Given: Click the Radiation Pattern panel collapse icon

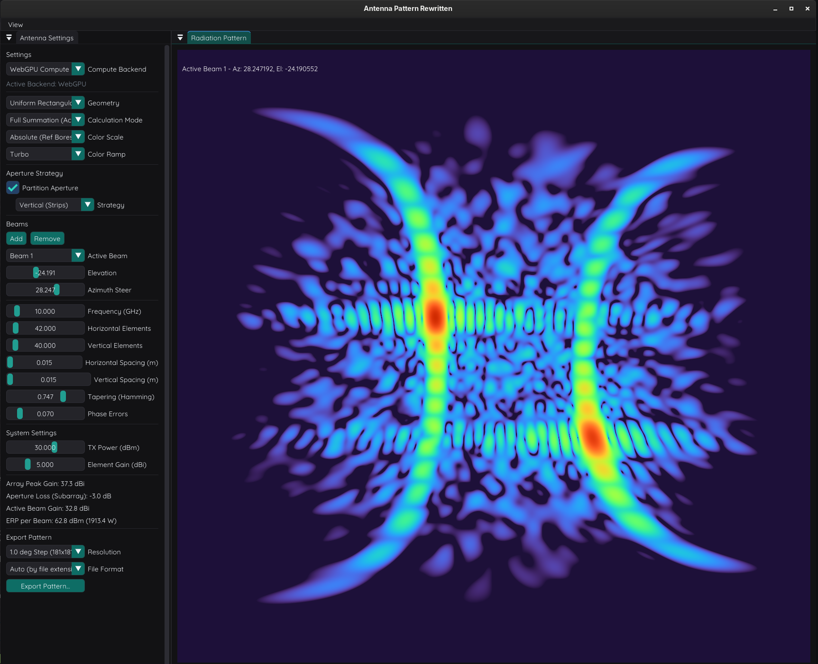Looking at the screenshot, I should tap(180, 37).
